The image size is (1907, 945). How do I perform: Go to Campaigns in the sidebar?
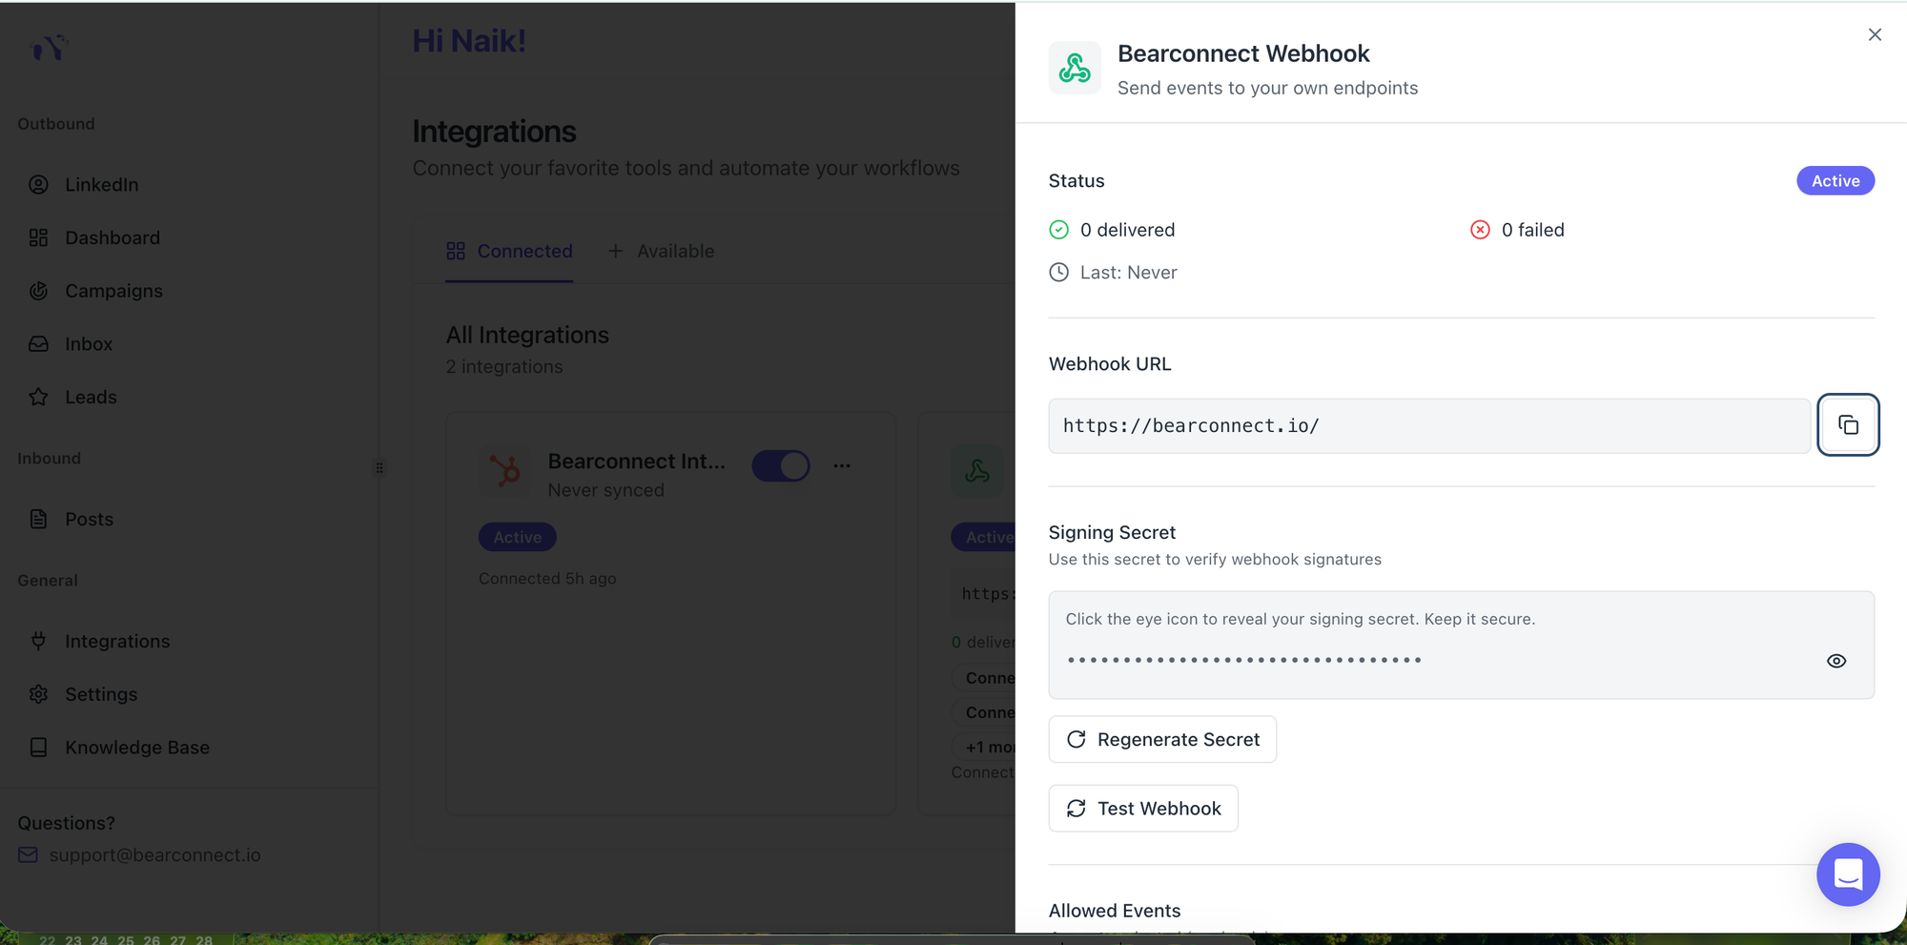(113, 291)
